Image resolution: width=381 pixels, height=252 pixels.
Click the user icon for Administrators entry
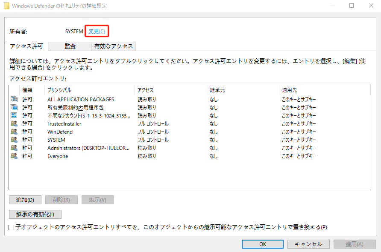click(x=14, y=148)
